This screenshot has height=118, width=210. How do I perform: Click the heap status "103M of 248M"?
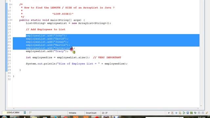[13, 112]
